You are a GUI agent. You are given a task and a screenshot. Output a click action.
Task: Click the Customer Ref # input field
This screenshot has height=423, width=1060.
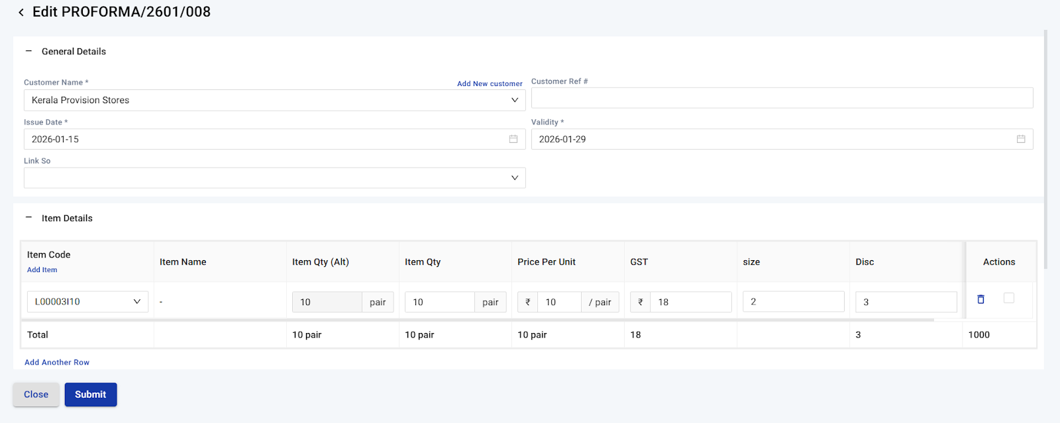(782, 98)
